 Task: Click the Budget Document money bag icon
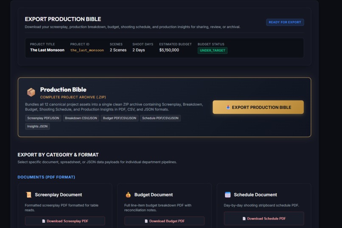pyautogui.click(x=128, y=194)
